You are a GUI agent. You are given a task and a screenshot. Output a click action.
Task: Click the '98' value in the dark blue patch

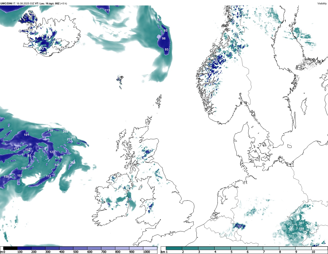[164, 38]
